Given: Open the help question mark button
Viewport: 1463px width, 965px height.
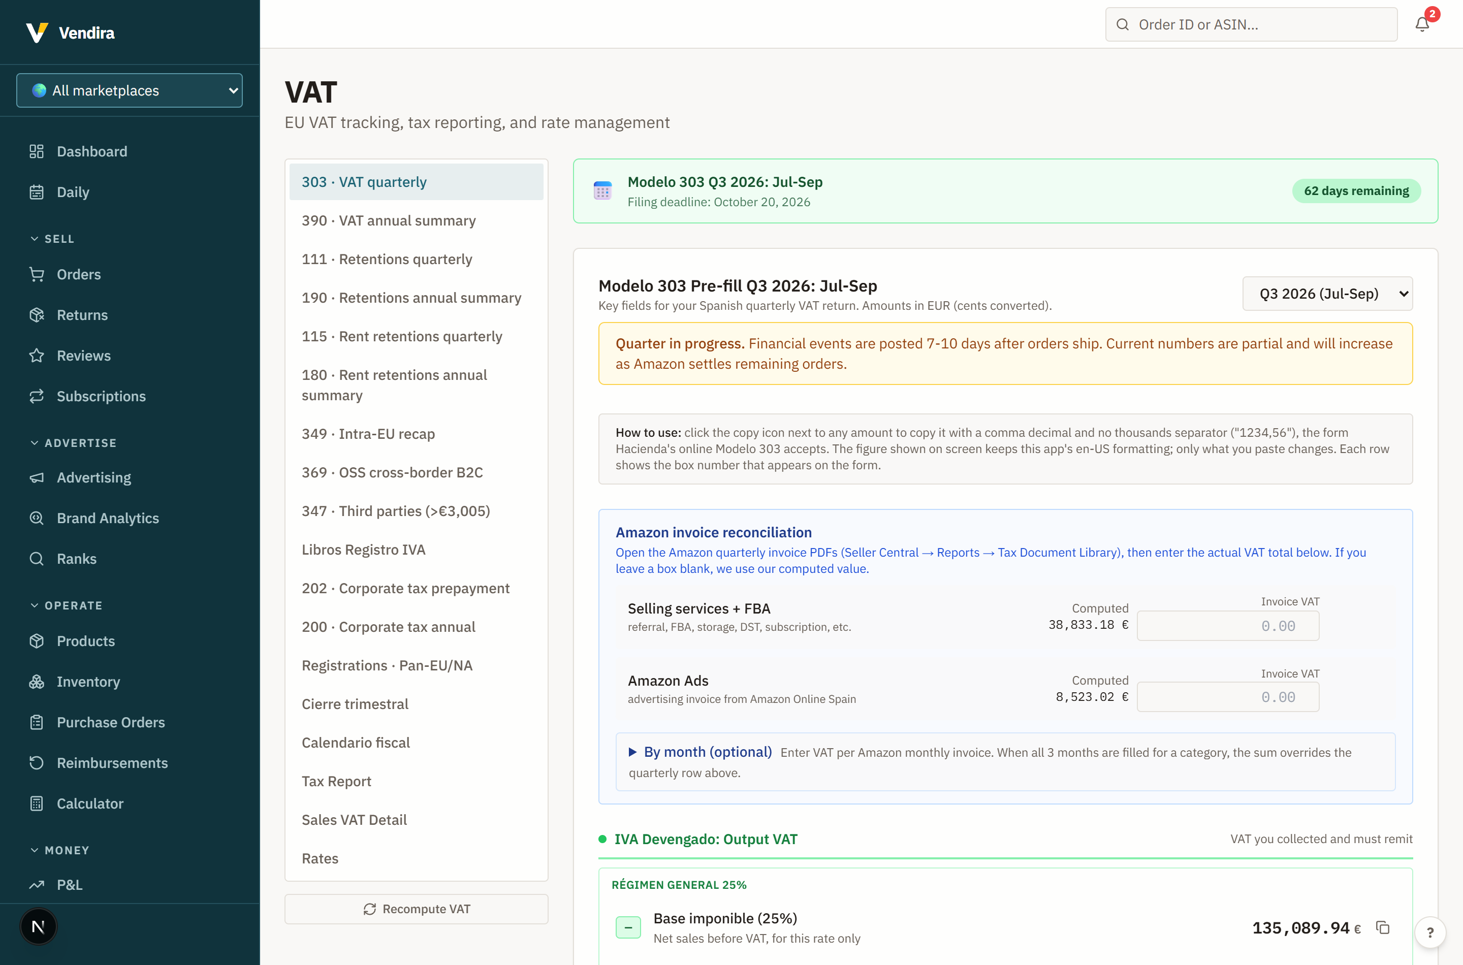Looking at the screenshot, I should tap(1430, 933).
